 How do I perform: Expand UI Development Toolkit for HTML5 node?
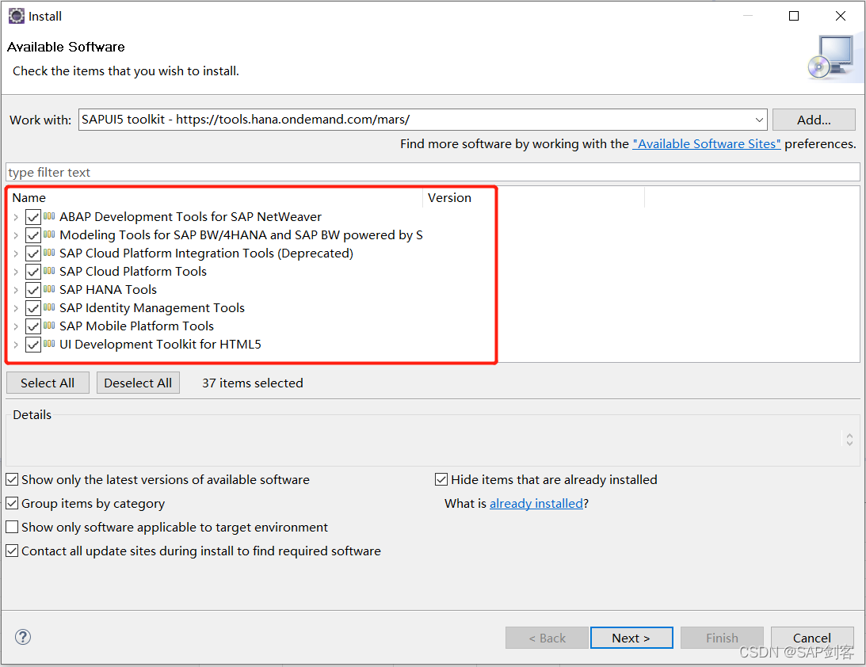pos(16,345)
